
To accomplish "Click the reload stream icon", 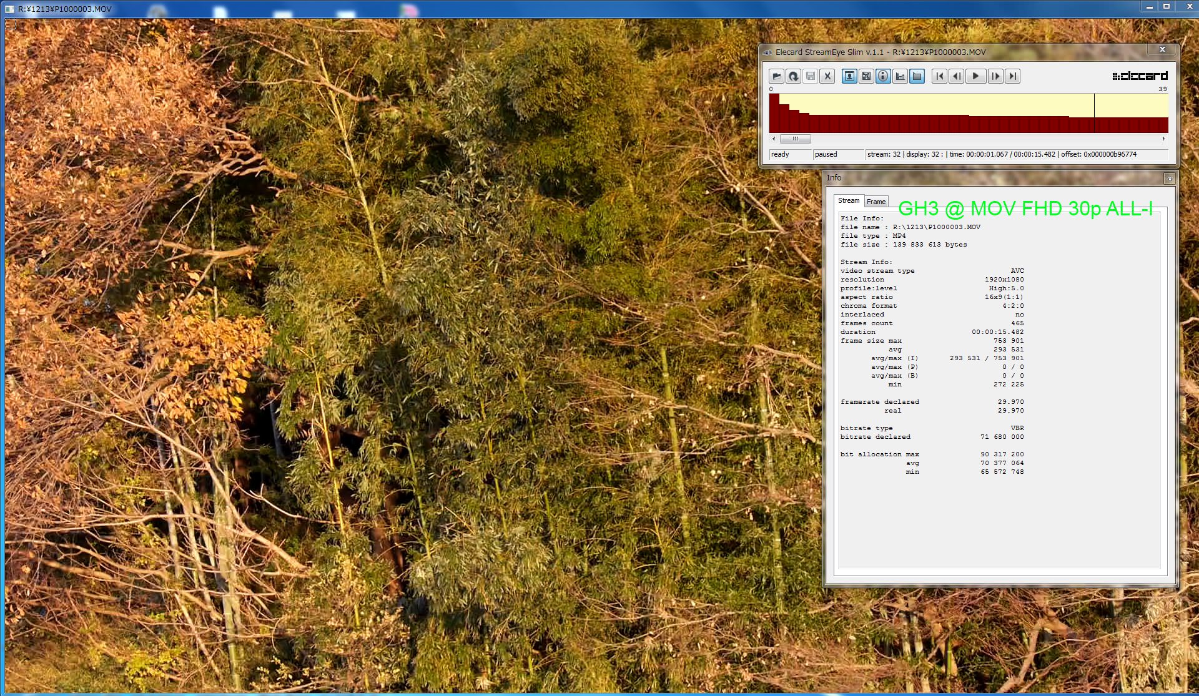I will [793, 76].
